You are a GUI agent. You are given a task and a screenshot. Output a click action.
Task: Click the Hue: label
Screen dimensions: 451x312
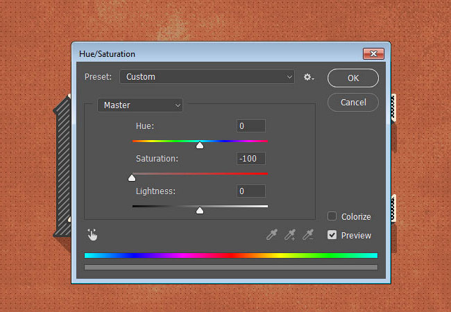(x=145, y=125)
